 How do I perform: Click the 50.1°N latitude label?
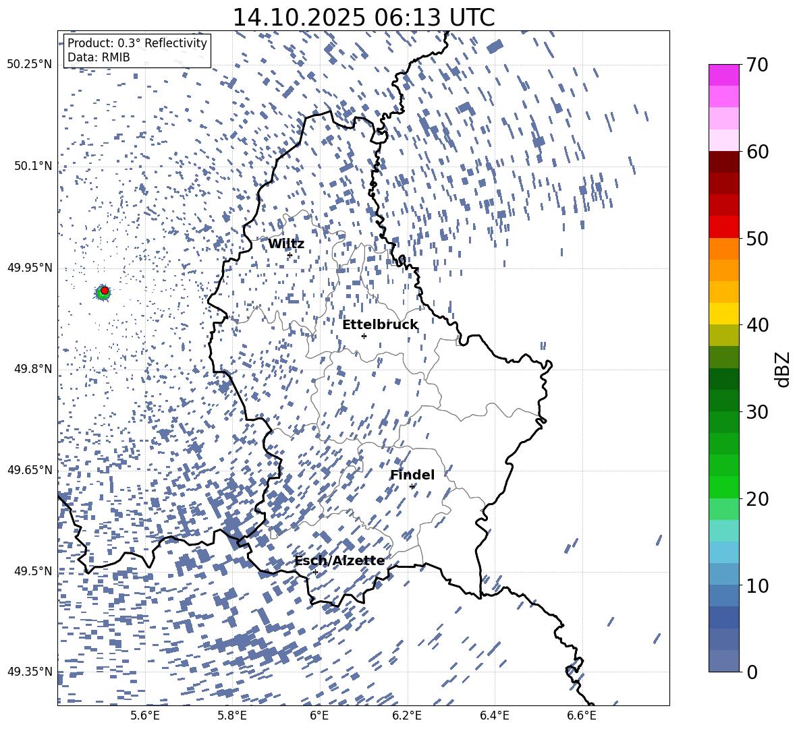tap(33, 167)
